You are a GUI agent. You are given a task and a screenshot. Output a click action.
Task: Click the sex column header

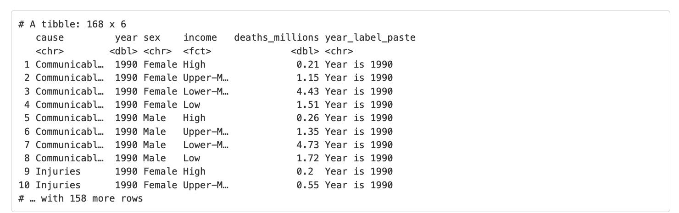152,37
